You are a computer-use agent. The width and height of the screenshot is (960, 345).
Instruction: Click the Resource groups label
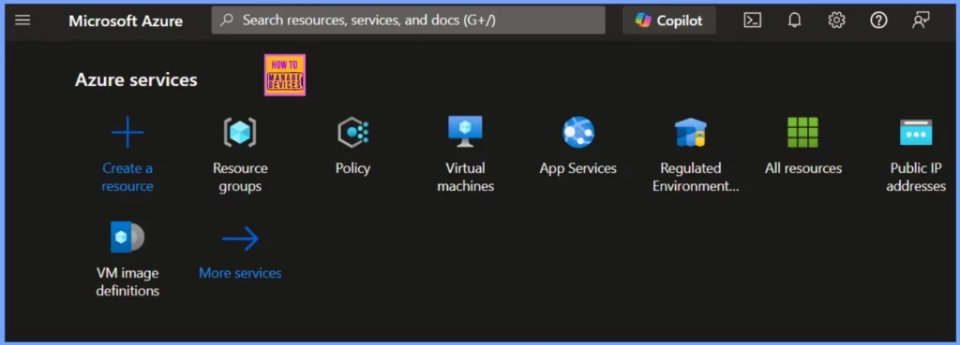[240, 177]
